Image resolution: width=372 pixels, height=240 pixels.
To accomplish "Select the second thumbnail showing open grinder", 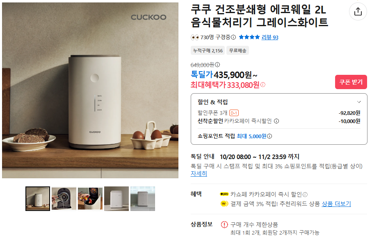I will coord(64,199).
